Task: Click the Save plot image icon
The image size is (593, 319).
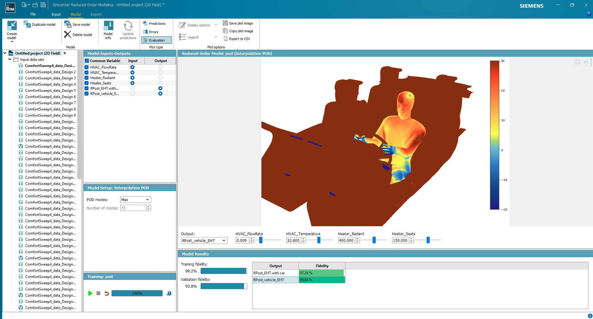Action: pyautogui.click(x=225, y=23)
